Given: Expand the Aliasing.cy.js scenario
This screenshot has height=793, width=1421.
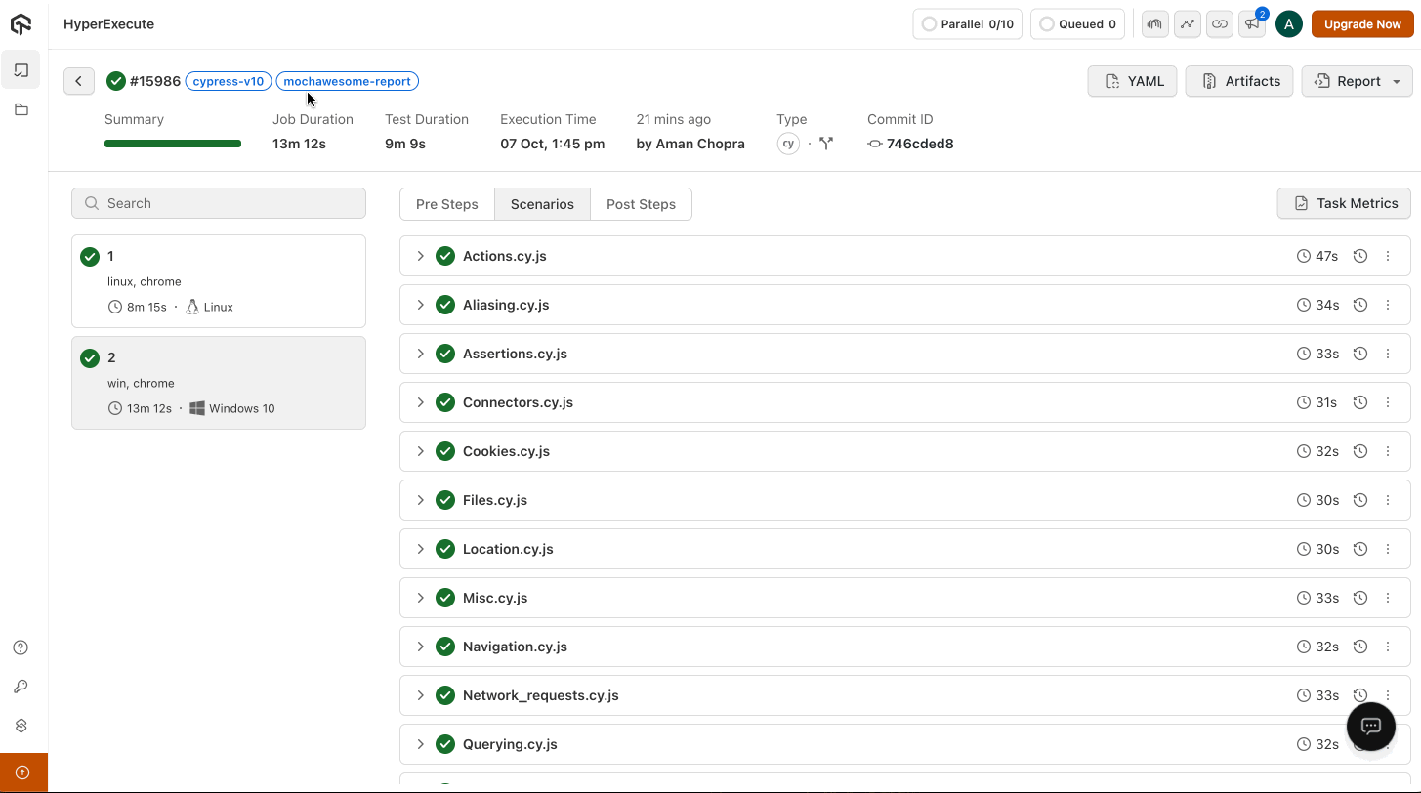Looking at the screenshot, I should point(421,305).
